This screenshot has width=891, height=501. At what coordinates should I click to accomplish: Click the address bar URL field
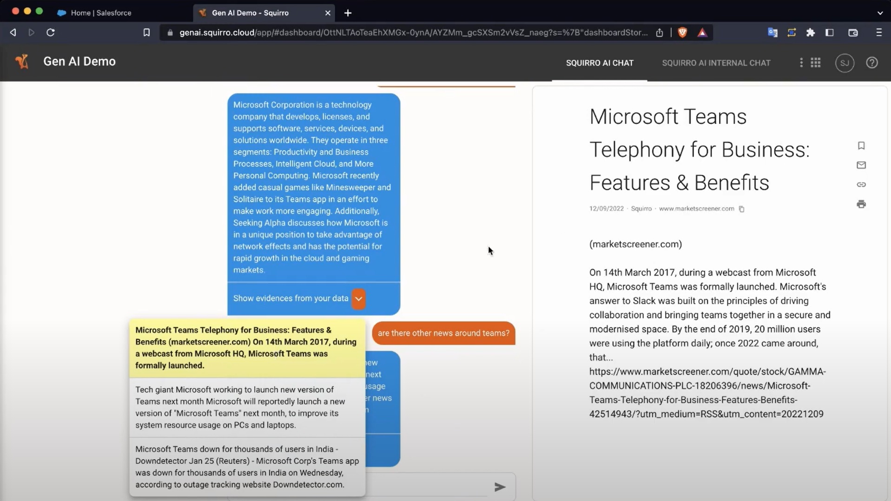click(x=413, y=33)
